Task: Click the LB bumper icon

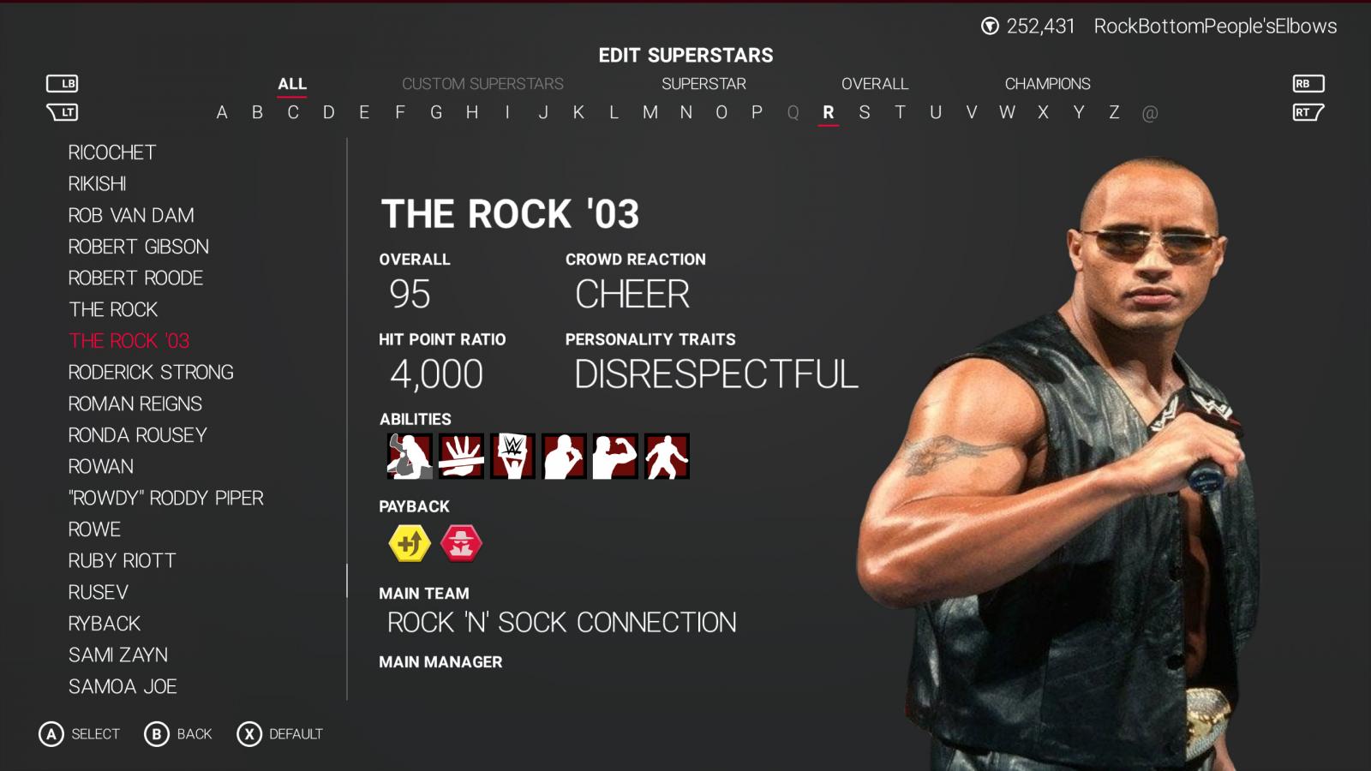Action: (x=63, y=83)
